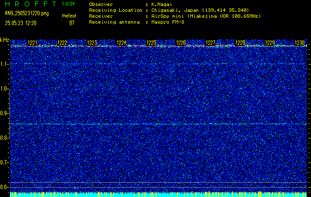Viewport: 311px width, 197px height.
Task: Click the Receiving Location field label
Action: [116, 10]
